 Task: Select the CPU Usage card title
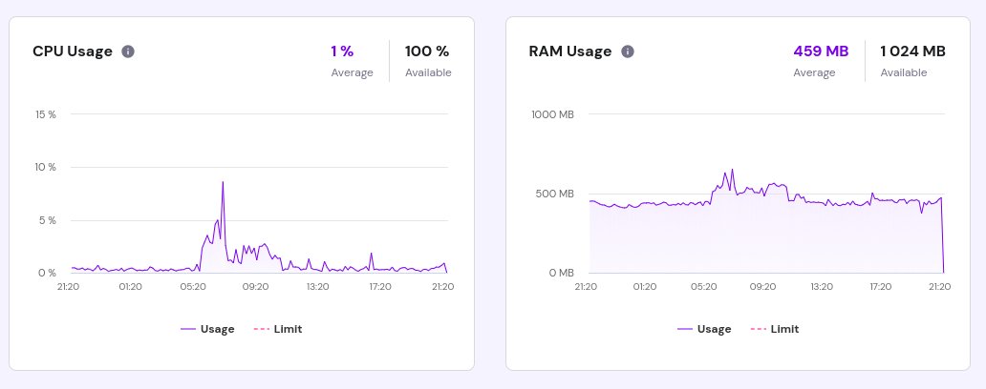(73, 51)
